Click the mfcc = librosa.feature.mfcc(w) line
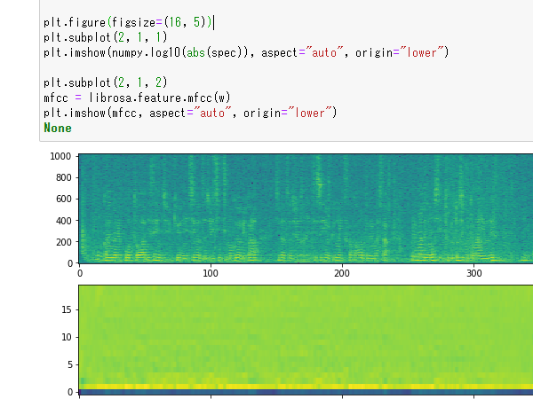Viewport: 533px width, 399px height. click(x=137, y=98)
